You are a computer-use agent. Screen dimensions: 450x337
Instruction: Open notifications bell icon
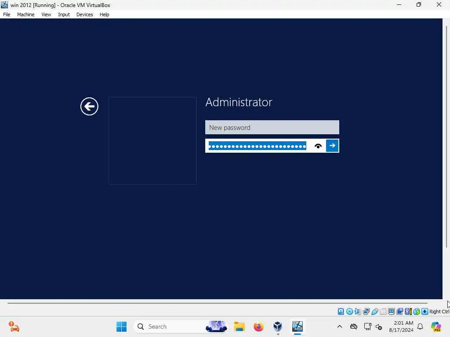[420, 326]
